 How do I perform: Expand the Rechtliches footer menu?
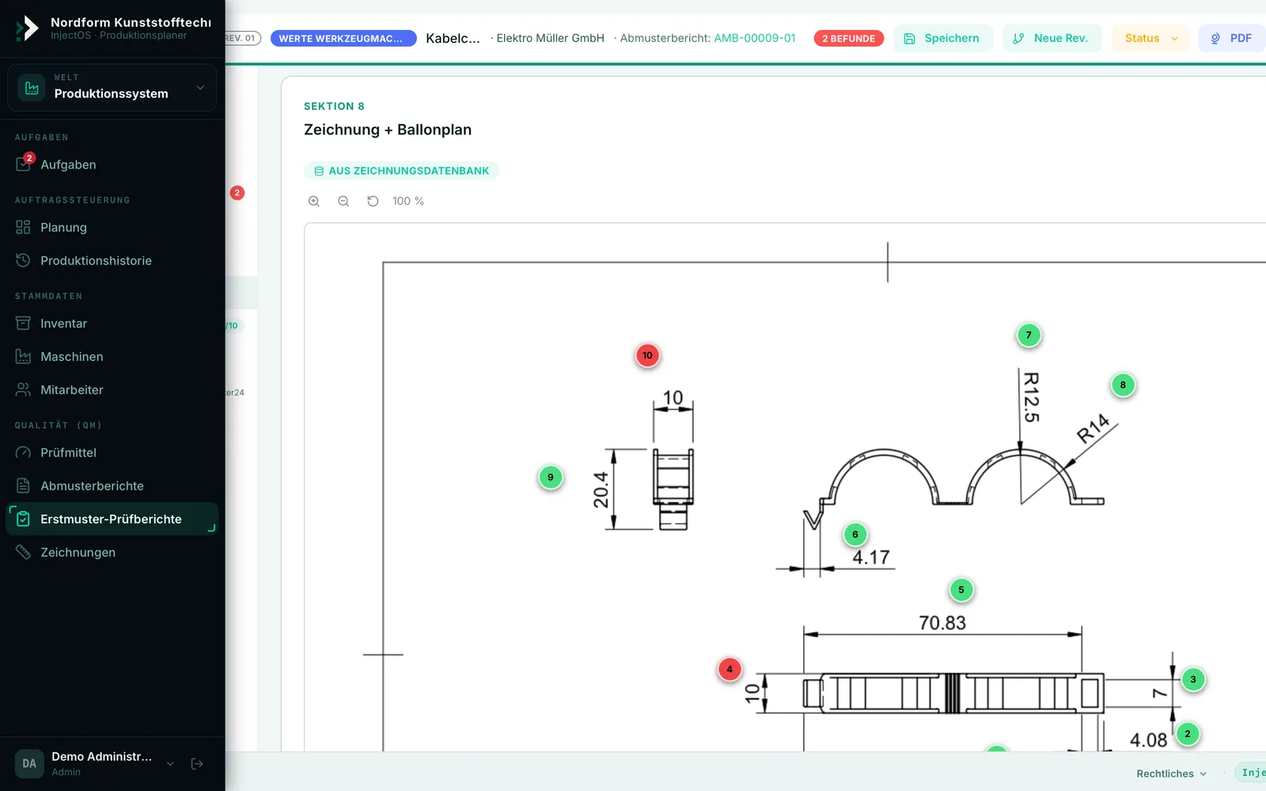(1171, 774)
